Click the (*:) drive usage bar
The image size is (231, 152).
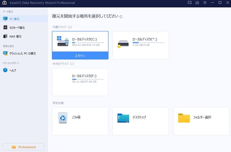[x=149, y=43]
